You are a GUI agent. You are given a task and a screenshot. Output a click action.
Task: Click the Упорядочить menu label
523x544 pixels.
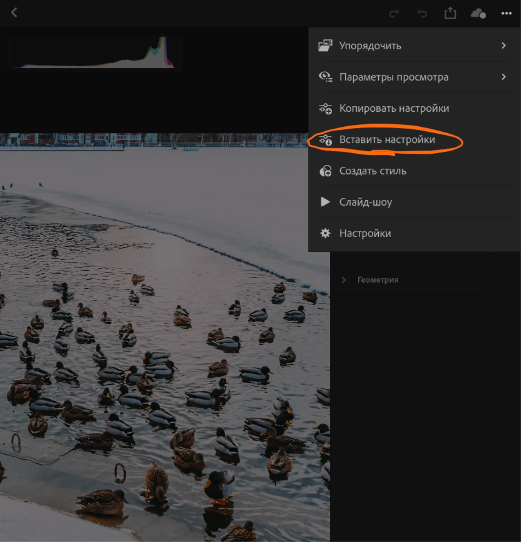click(x=370, y=46)
